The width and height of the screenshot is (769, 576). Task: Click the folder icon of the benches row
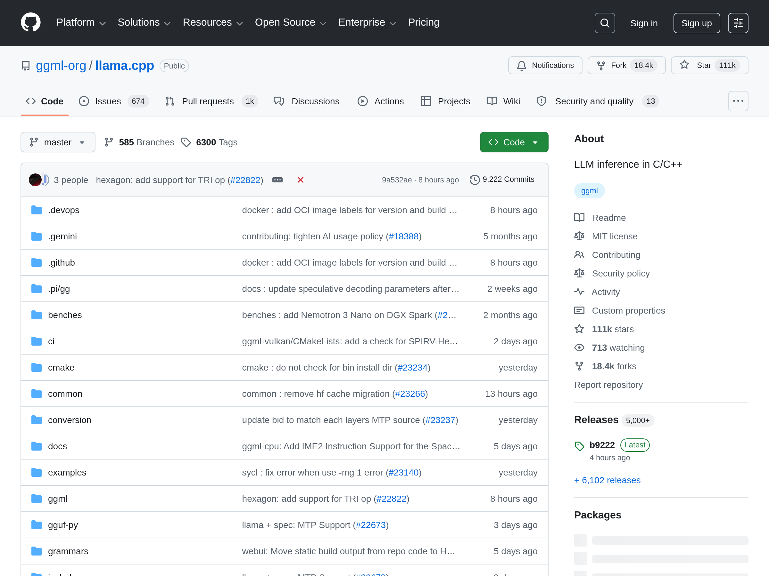37,315
